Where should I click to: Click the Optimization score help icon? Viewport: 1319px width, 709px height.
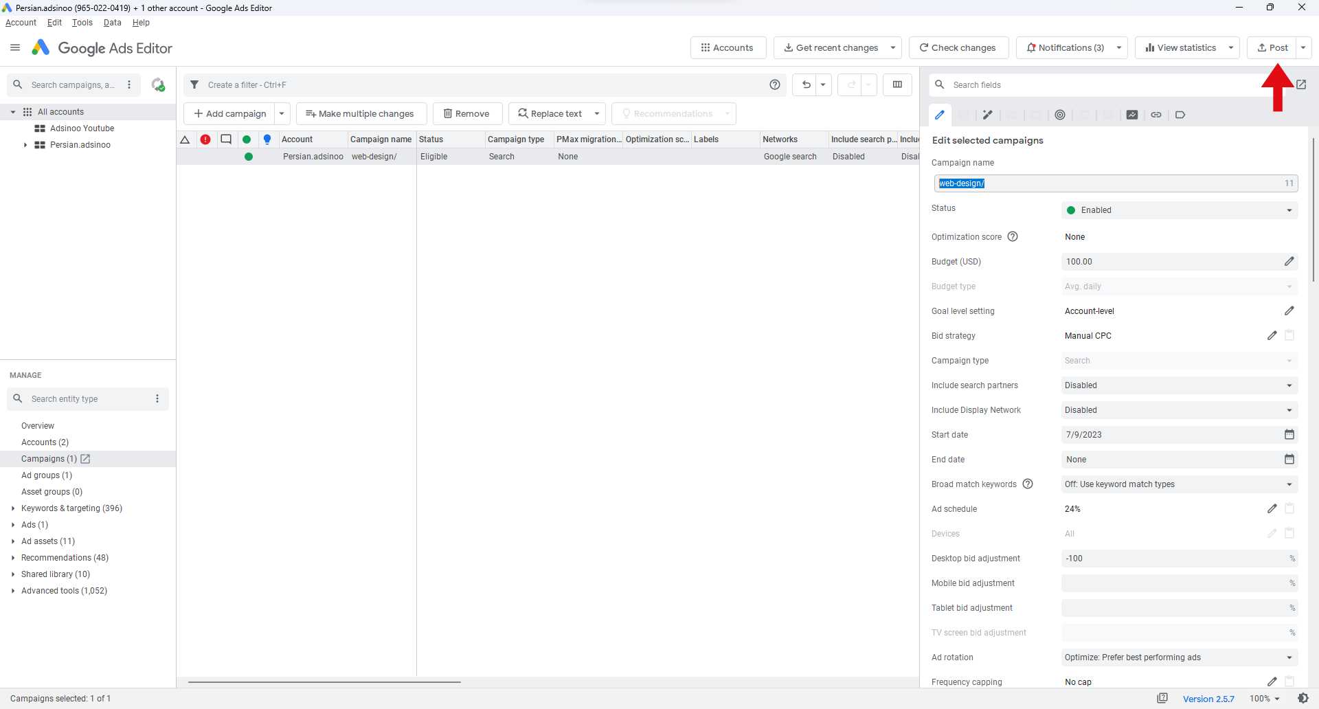(1013, 236)
